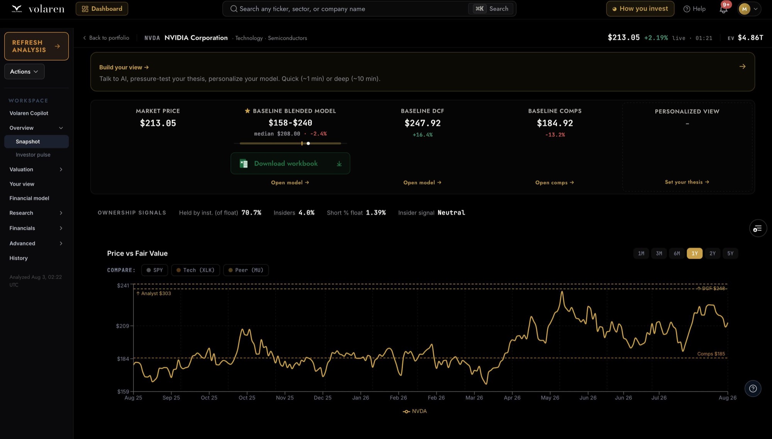Open Build your view link
Screen dimensions: 772x439
124,67
